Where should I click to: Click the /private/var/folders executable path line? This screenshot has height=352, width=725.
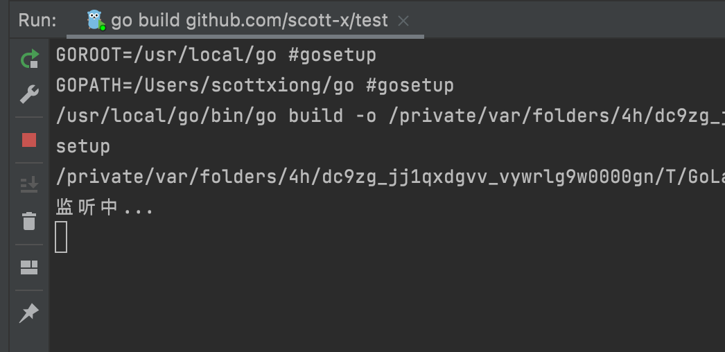(390, 177)
